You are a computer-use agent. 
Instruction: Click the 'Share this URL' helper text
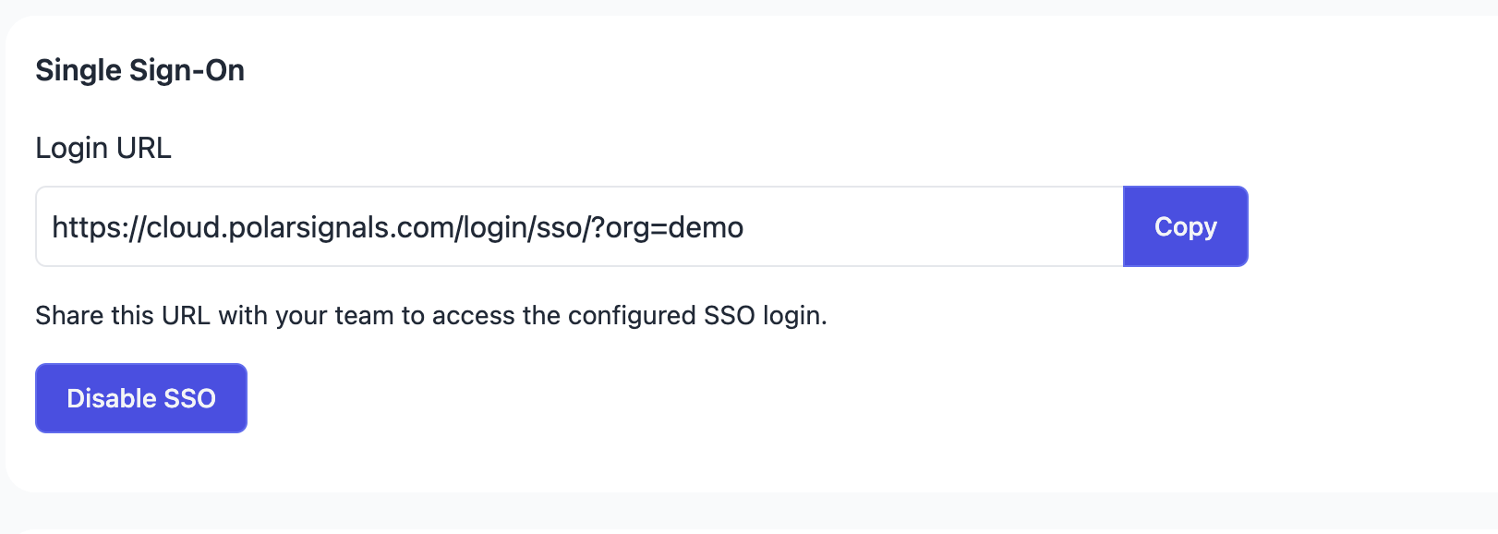pyautogui.click(x=430, y=316)
